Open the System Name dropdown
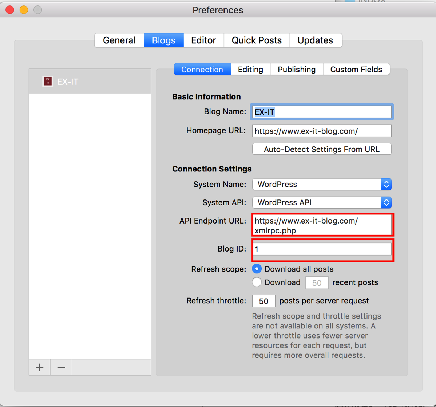This screenshot has height=407, width=436. [x=322, y=184]
